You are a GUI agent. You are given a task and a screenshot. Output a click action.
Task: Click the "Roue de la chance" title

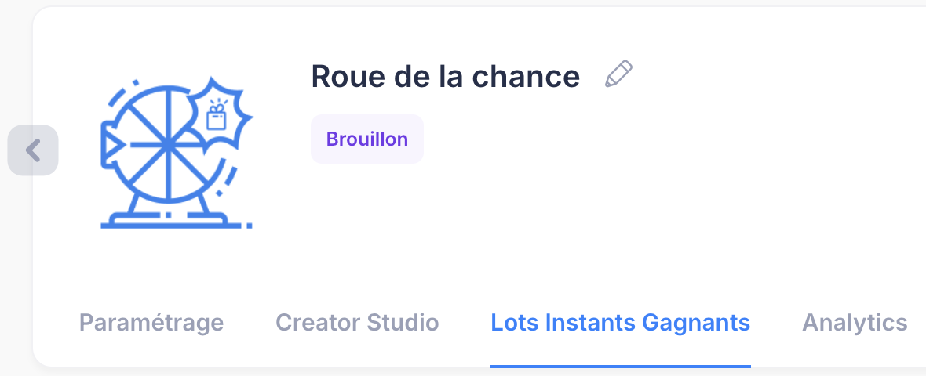pos(445,76)
